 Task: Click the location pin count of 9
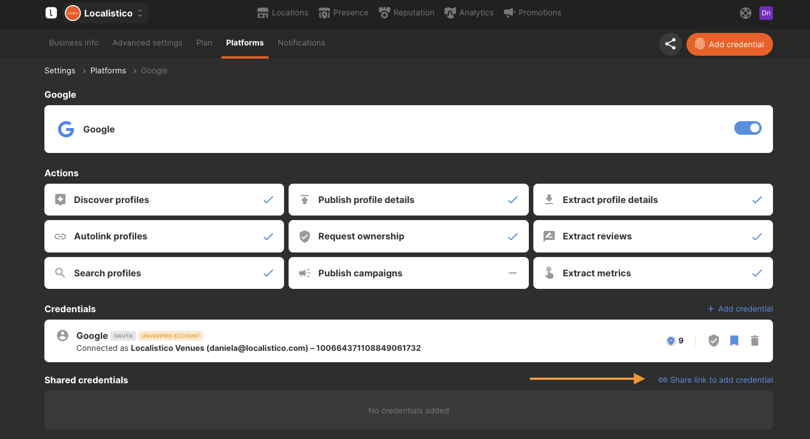(x=675, y=341)
